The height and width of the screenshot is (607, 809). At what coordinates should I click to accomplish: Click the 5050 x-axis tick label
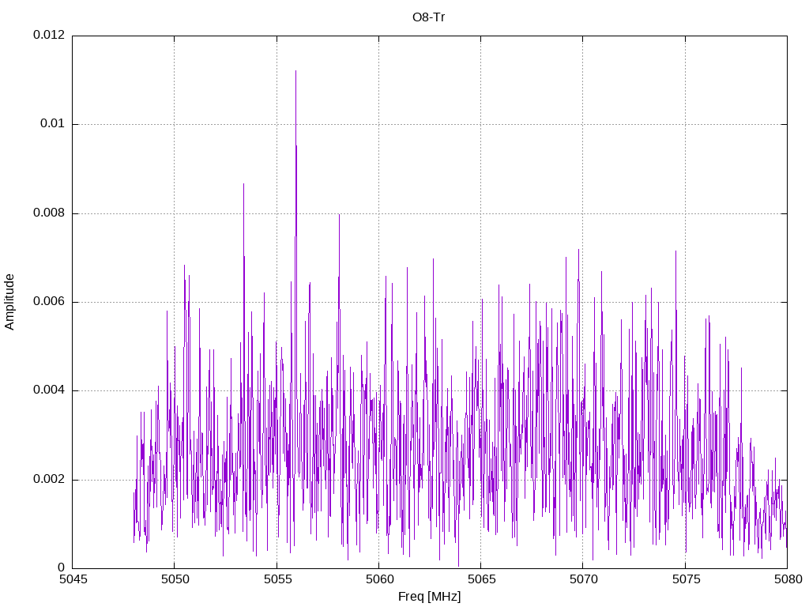coord(175,579)
